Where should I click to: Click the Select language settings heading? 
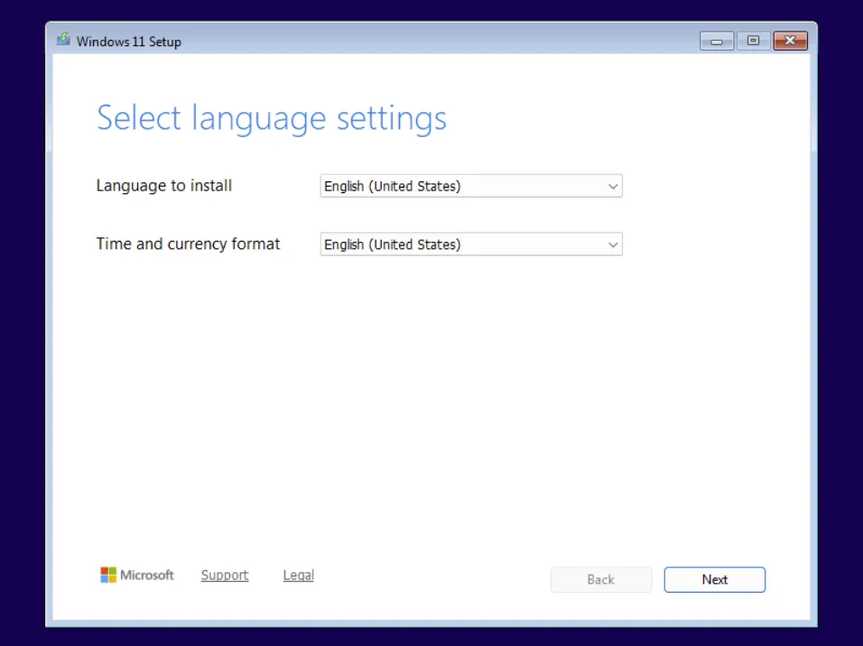click(272, 118)
